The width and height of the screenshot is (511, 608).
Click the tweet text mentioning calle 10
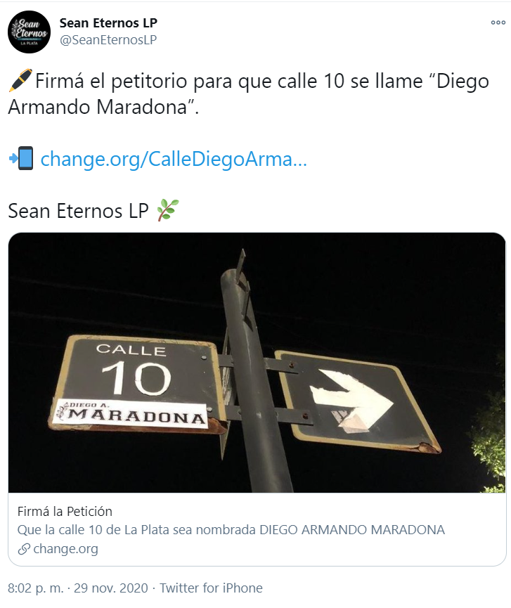click(249, 94)
